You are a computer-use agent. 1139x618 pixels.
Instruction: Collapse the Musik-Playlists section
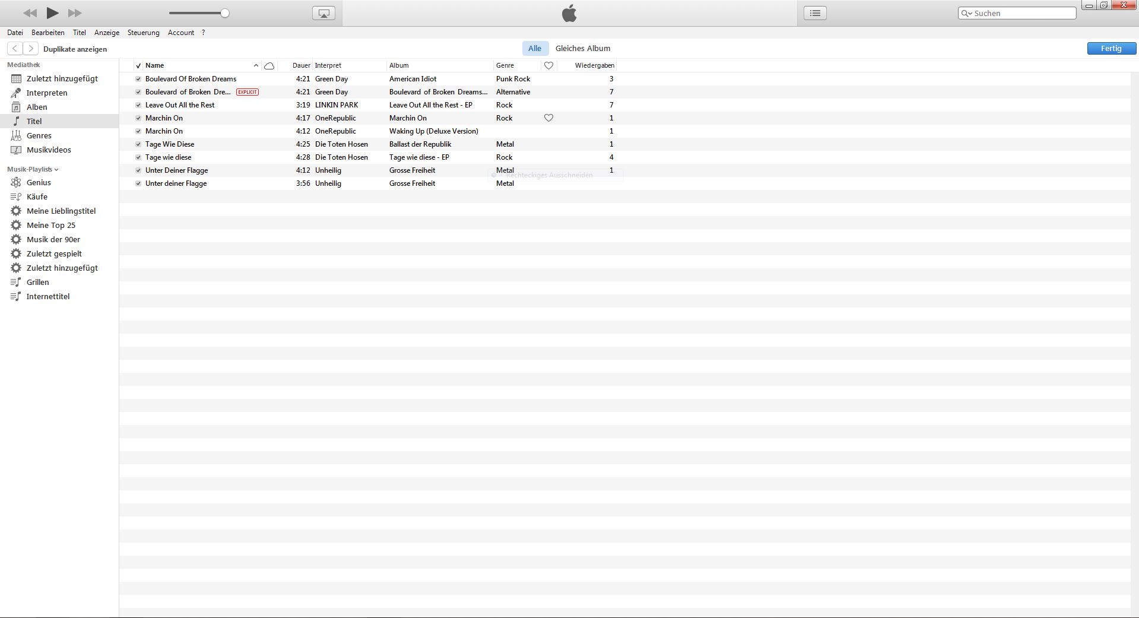coord(56,170)
